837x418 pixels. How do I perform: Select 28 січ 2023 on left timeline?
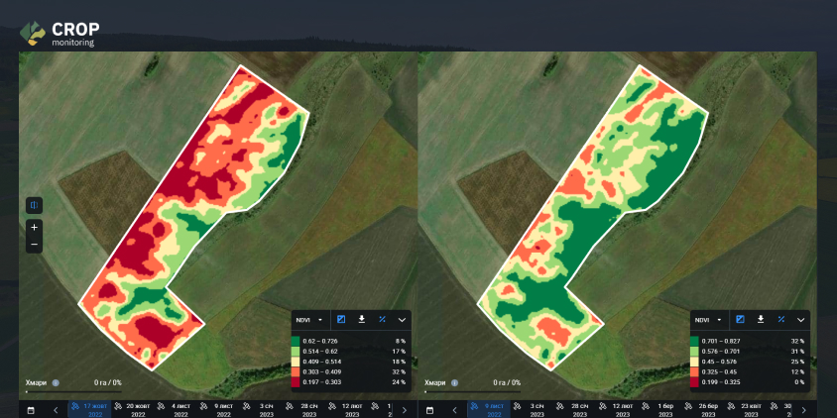pyautogui.click(x=303, y=409)
